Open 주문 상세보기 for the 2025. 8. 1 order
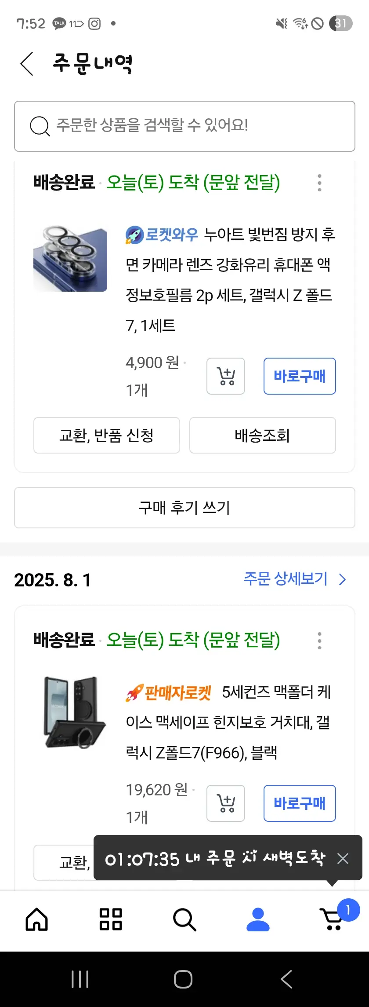369x1007 pixels. click(x=294, y=579)
